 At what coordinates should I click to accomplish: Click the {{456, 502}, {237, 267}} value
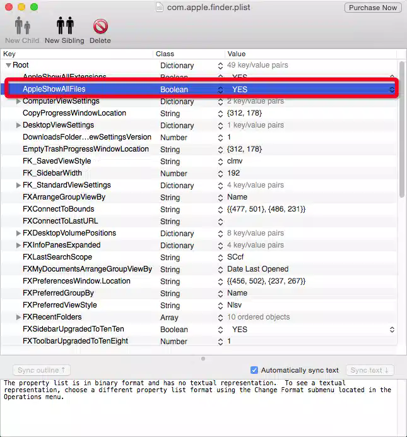tap(266, 281)
